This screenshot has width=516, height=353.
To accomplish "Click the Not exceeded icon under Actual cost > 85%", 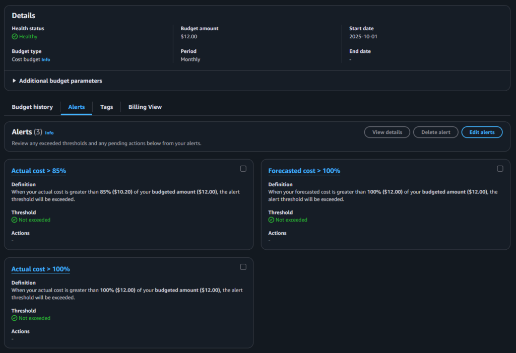I will pos(15,220).
